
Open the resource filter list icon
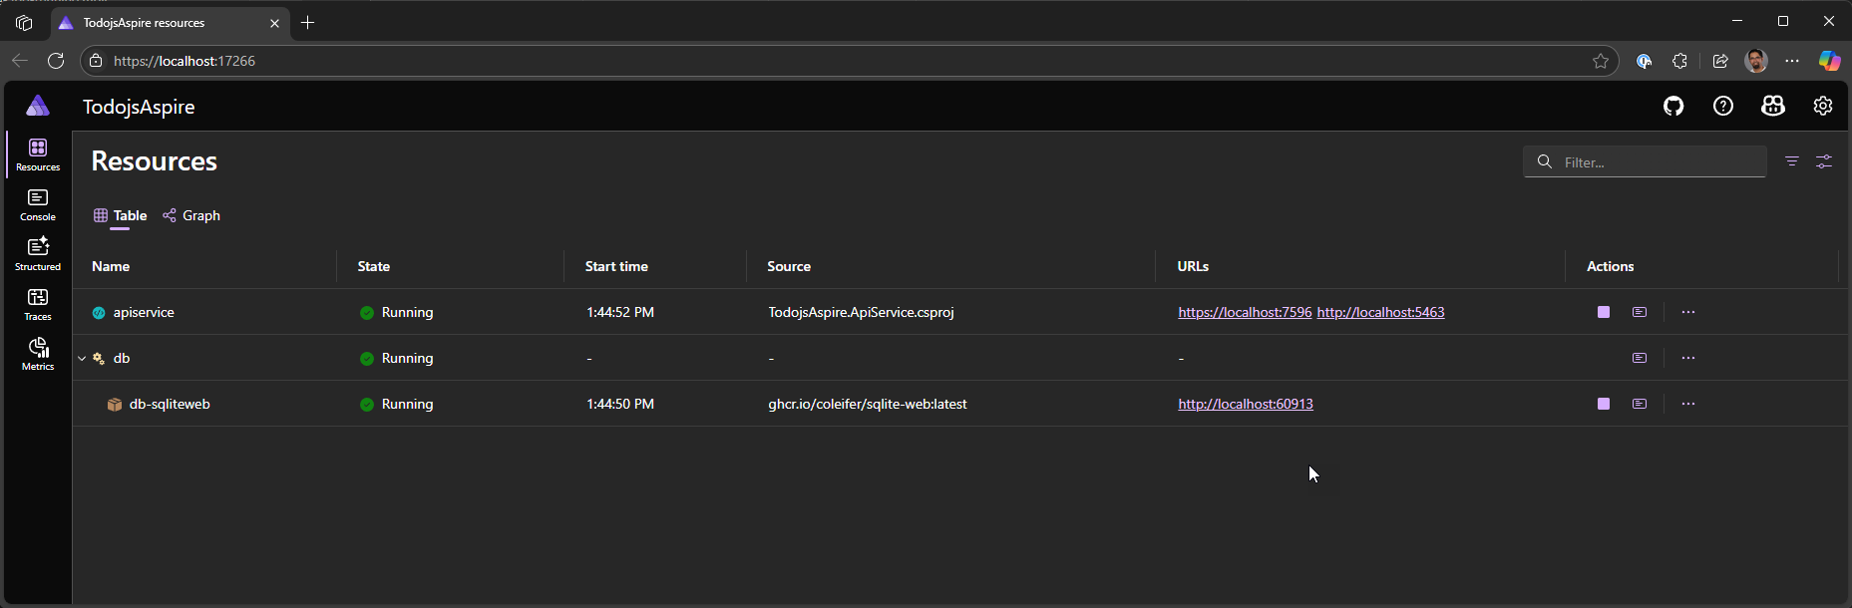tap(1792, 161)
